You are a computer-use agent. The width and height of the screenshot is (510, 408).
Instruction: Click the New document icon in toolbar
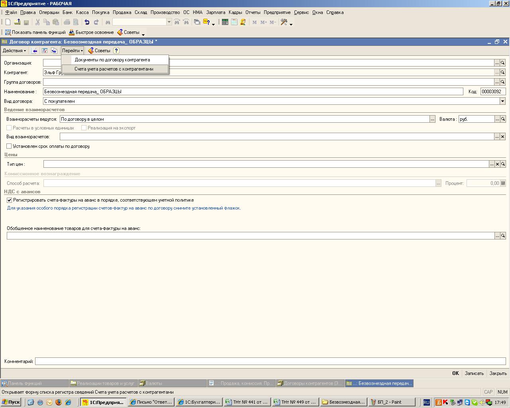point(8,22)
